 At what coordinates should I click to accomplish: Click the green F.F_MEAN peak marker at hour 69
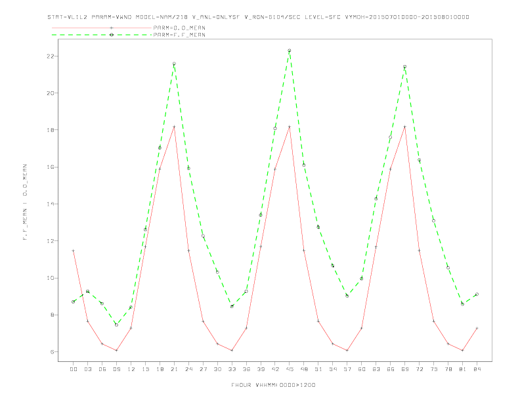point(405,66)
